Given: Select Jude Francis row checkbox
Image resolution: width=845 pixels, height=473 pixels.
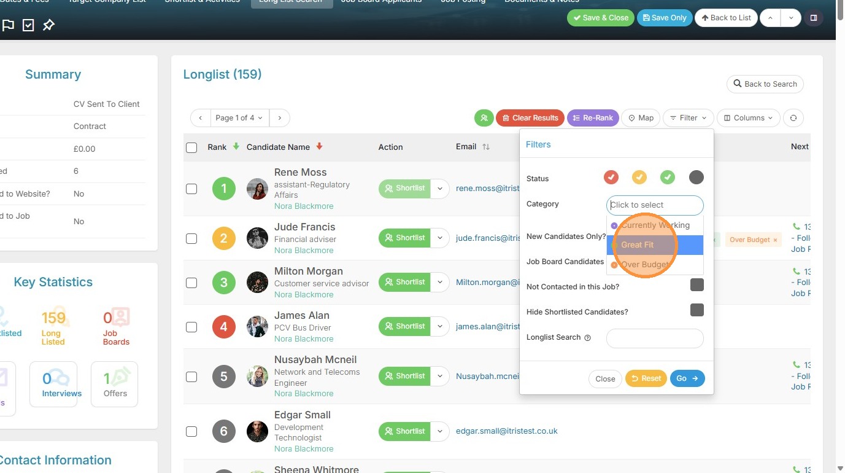Looking at the screenshot, I should 191,238.
